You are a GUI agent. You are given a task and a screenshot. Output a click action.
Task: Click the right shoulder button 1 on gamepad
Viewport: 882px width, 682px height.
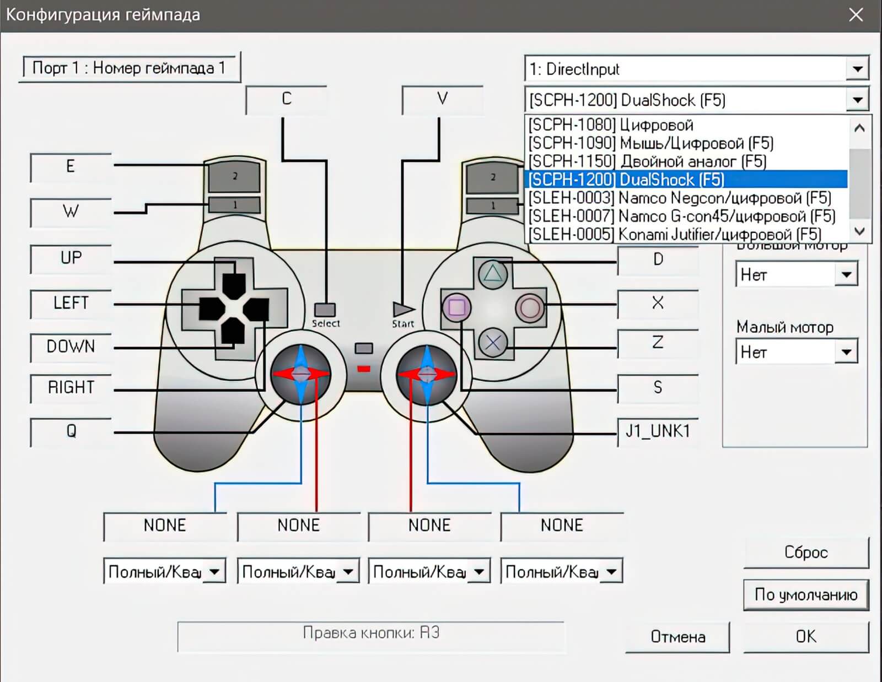pos(492,205)
